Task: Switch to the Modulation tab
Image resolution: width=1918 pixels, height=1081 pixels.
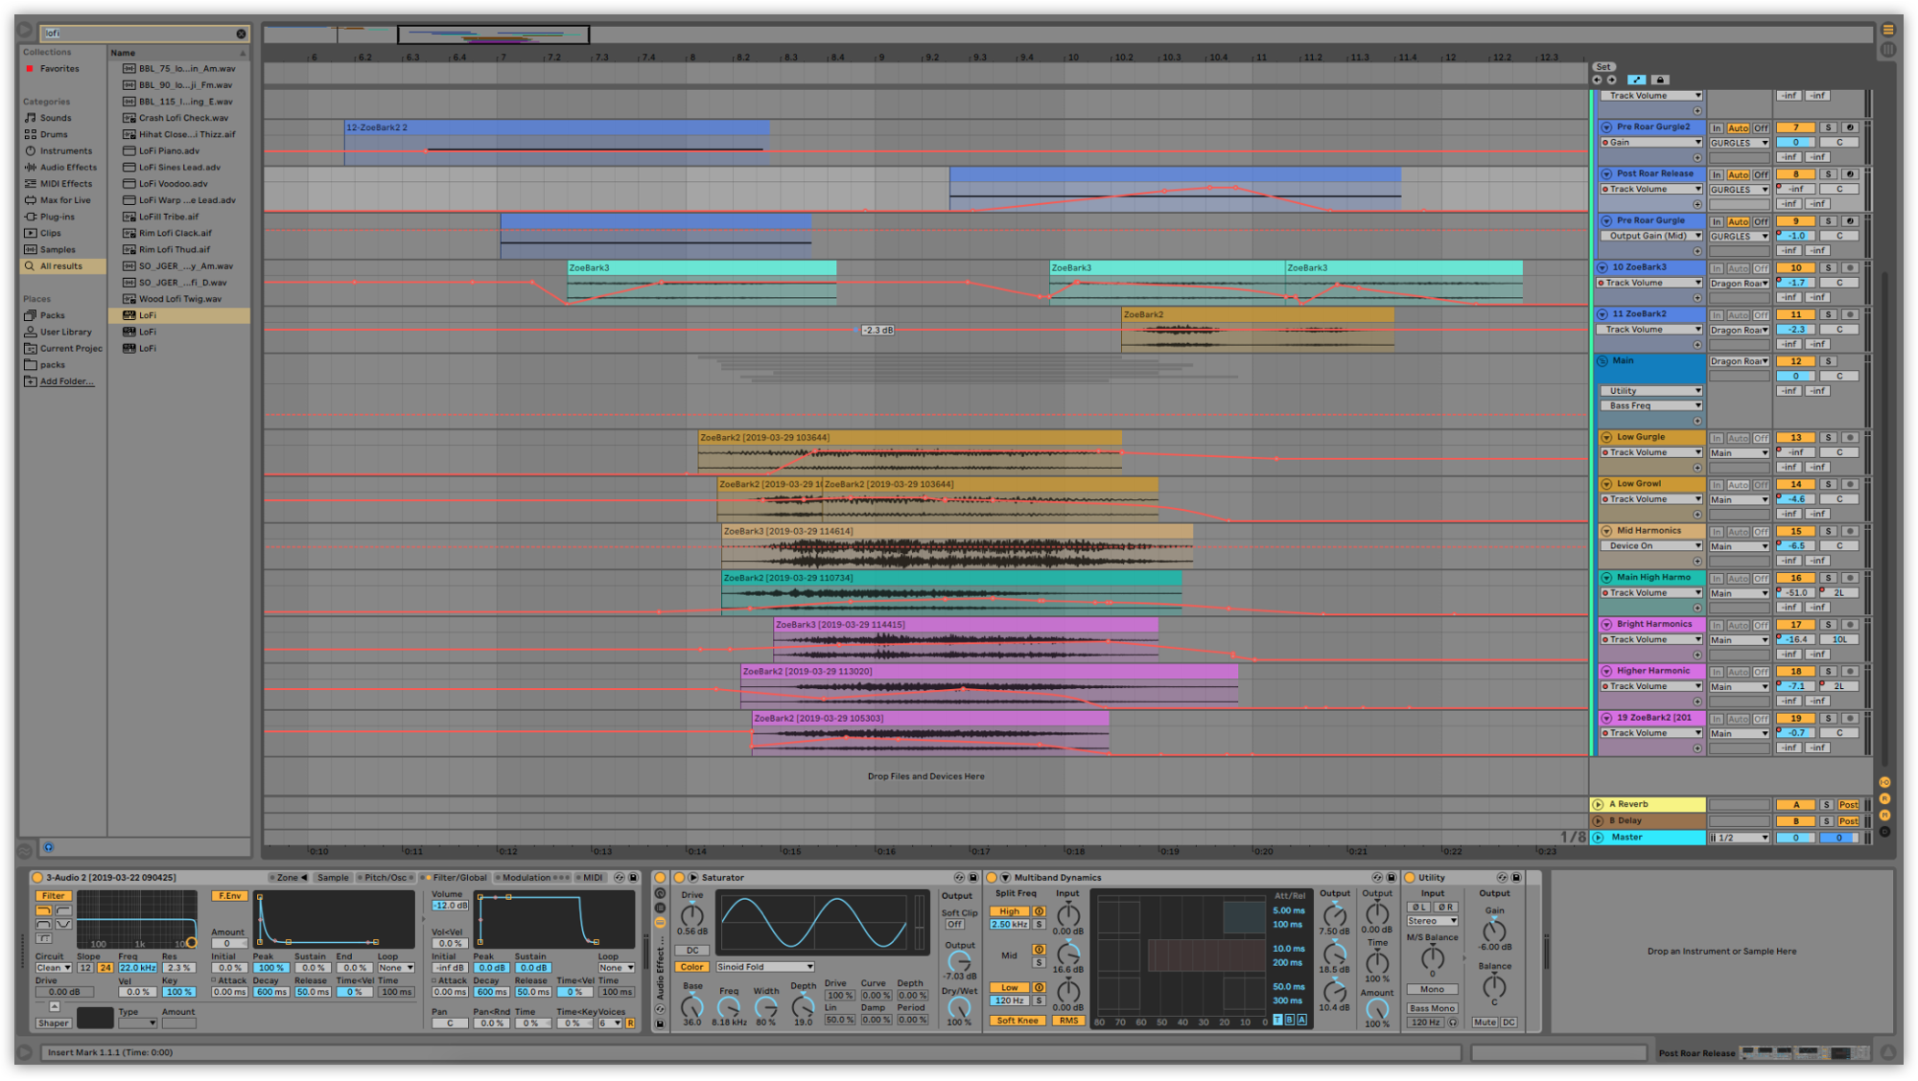Action: click(533, 878)
